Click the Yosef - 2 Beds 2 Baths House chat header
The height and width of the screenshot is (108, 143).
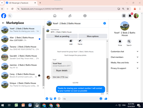tap(67, 23)
